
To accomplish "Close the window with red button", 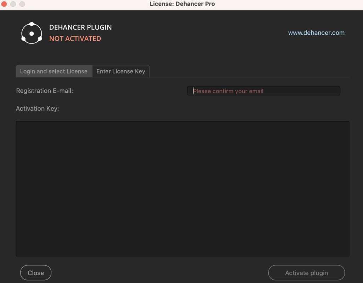I will tap(4, 4).
